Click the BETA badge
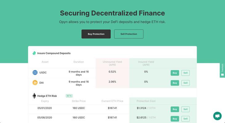The width and height of the screenshot is (225, 123). tap(69, 96)
